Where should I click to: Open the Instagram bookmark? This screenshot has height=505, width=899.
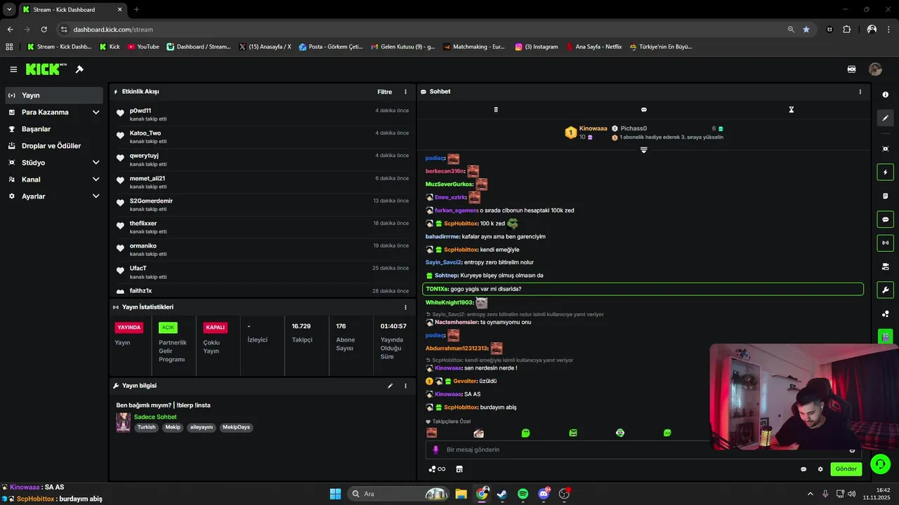(537, 47)
